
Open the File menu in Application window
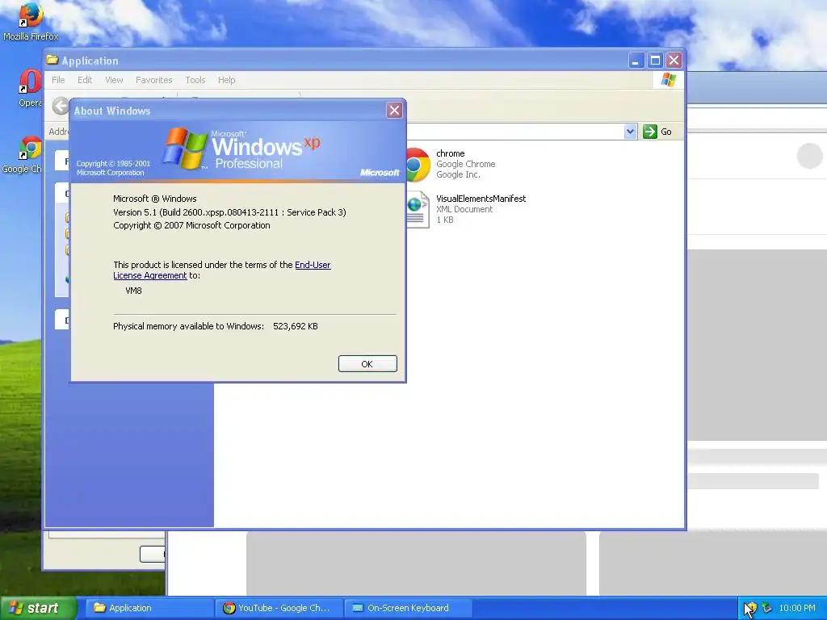58,80
